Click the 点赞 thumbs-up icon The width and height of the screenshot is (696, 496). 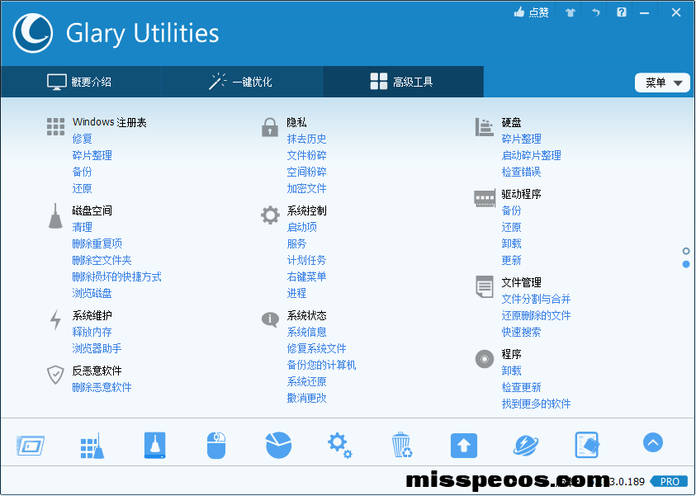(x=518, y=12)
